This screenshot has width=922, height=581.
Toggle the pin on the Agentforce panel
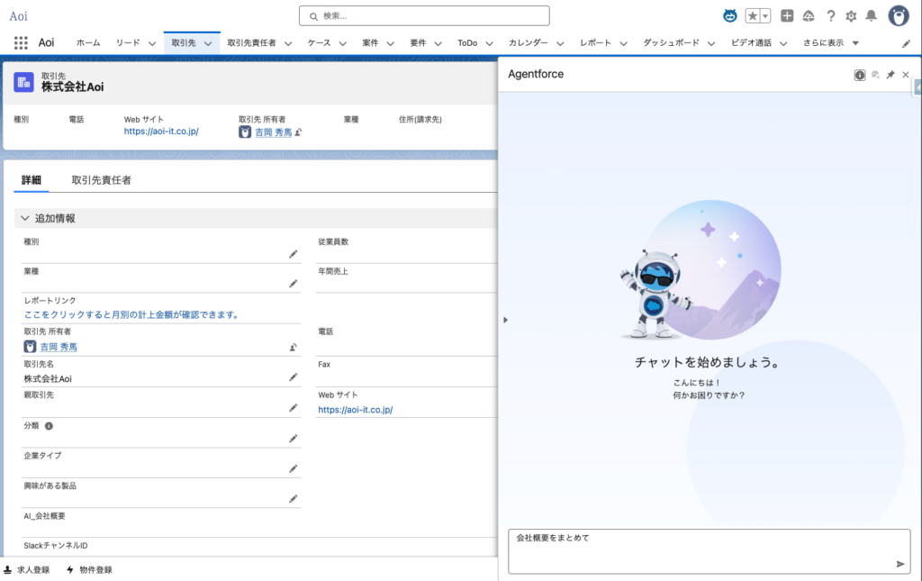coord(890,75)
